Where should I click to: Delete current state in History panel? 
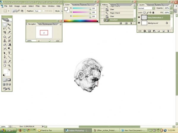[131, 23]
